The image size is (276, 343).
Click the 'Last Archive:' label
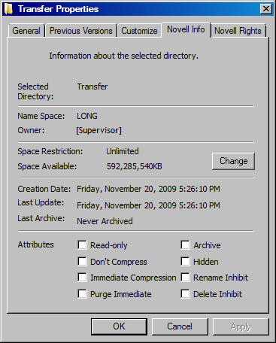point(41,218)
